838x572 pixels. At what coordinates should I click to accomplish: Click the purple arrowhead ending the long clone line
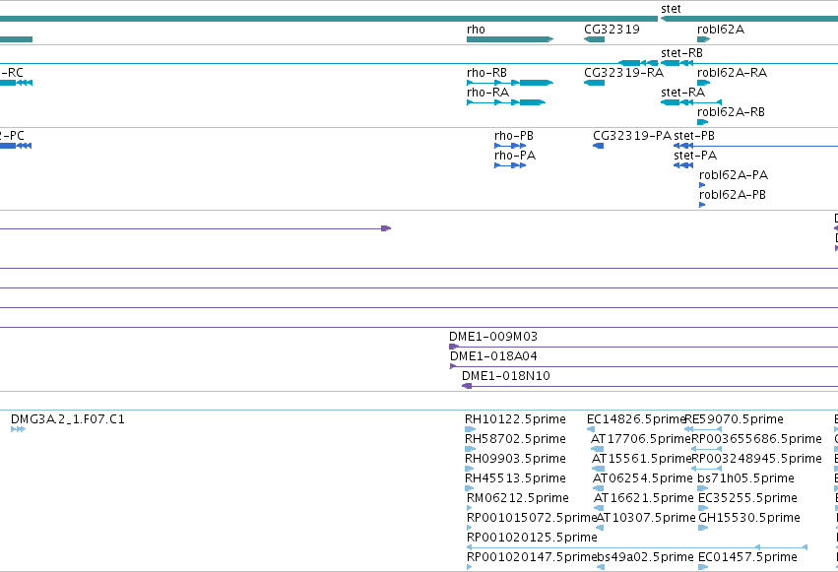tap(386, 228)
